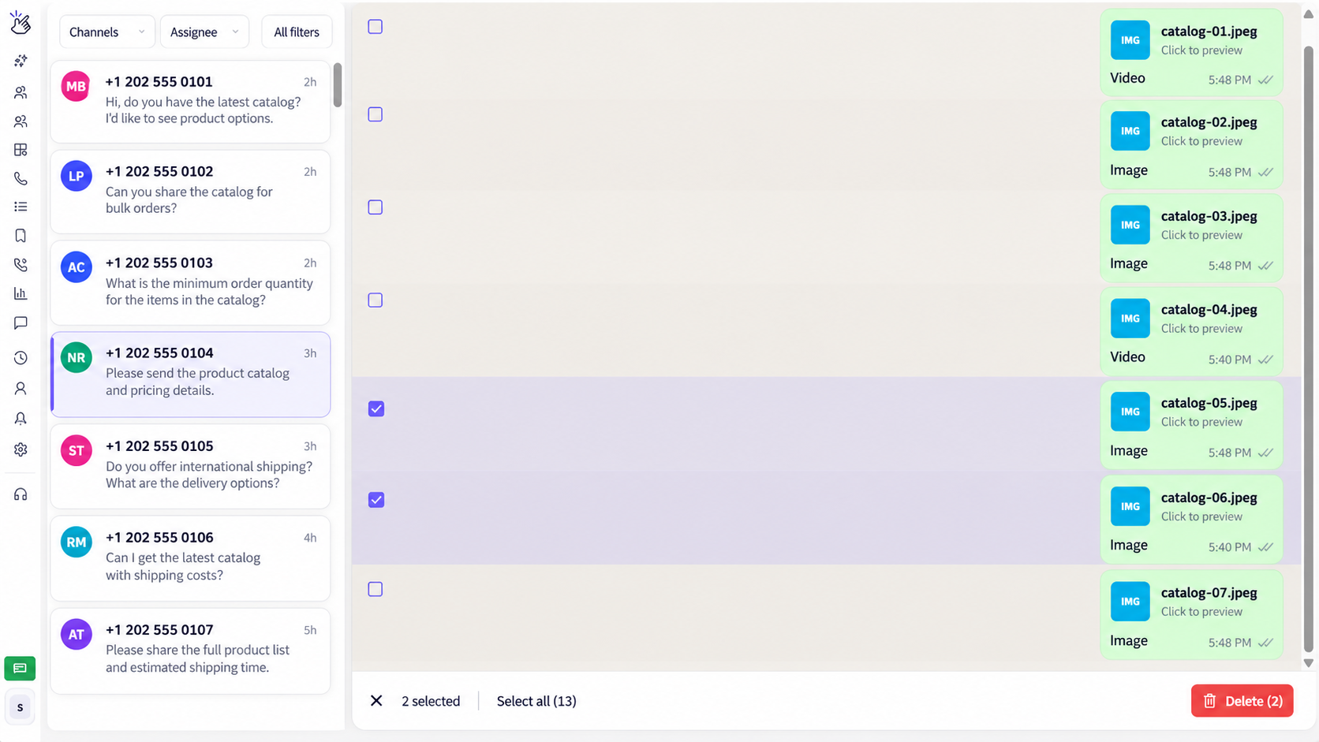Open the sparkles AI icon in sidebar

[21, 61]
